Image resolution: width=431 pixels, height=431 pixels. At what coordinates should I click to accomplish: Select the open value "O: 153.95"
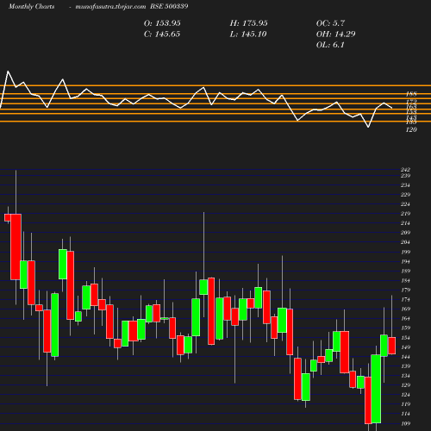162,23
